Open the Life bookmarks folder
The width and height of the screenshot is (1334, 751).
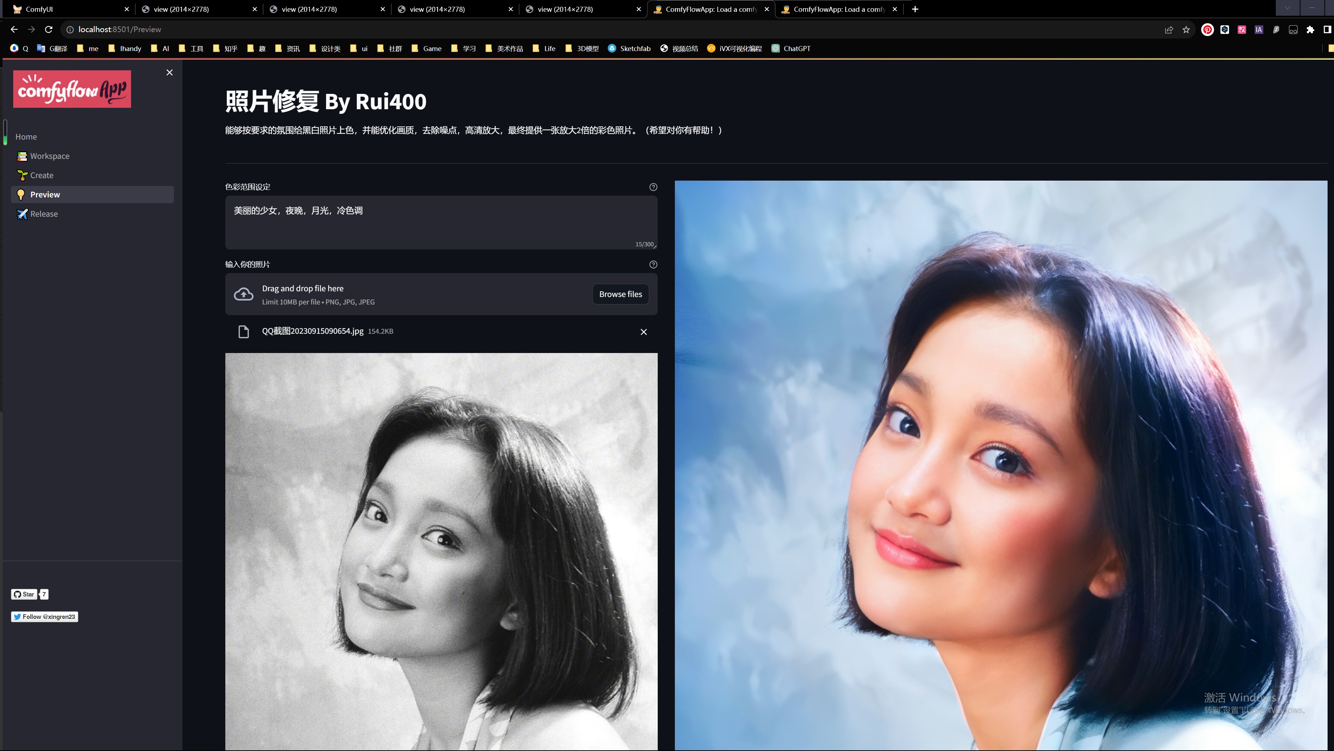coord(544,49)
